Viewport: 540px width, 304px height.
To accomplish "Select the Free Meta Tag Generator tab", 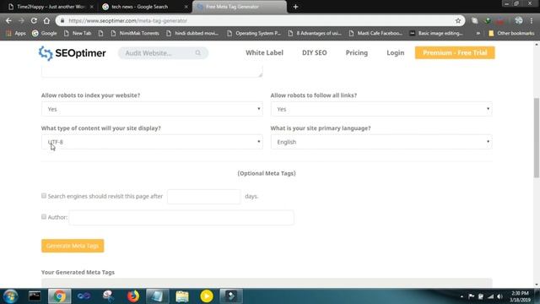I will click(239, 7).
